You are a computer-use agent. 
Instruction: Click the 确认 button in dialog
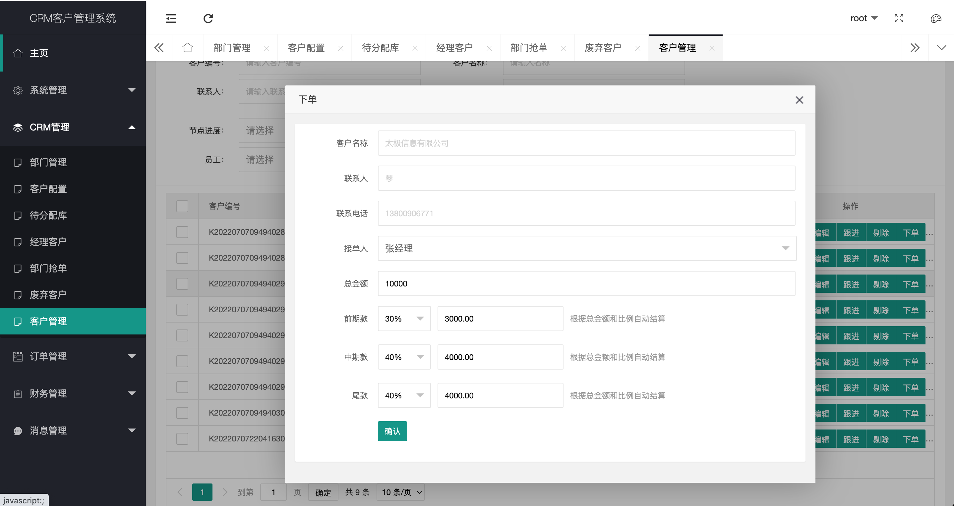pyautogui.click(x=392, y=431)
